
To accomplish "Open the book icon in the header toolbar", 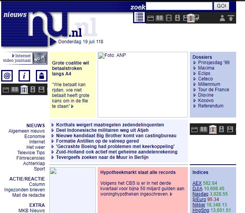I will pyautogui.click(x=159, y=18).
